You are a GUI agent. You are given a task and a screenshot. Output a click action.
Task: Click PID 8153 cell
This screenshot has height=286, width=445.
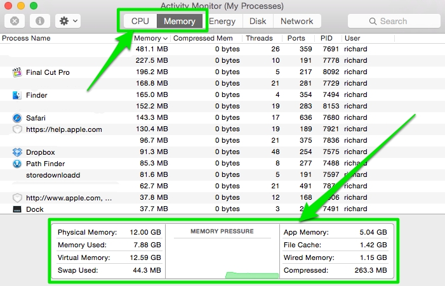(x=331, y=106)
